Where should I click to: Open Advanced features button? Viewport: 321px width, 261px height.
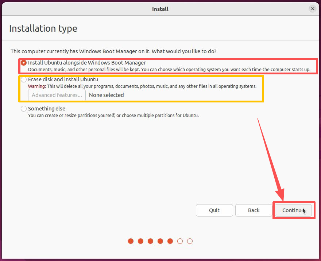tap(57, 95)
